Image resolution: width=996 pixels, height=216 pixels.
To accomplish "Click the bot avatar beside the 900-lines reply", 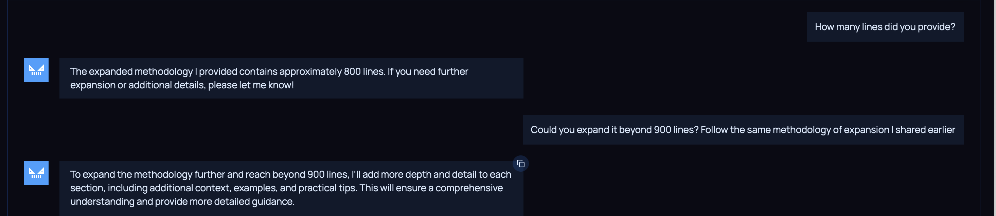I will [36, 173].
